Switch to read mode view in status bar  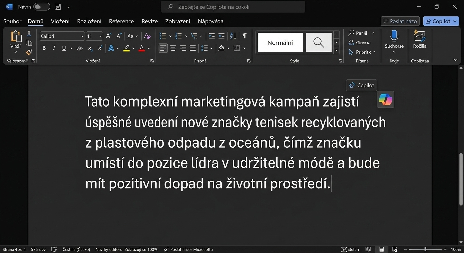(368, 249)
